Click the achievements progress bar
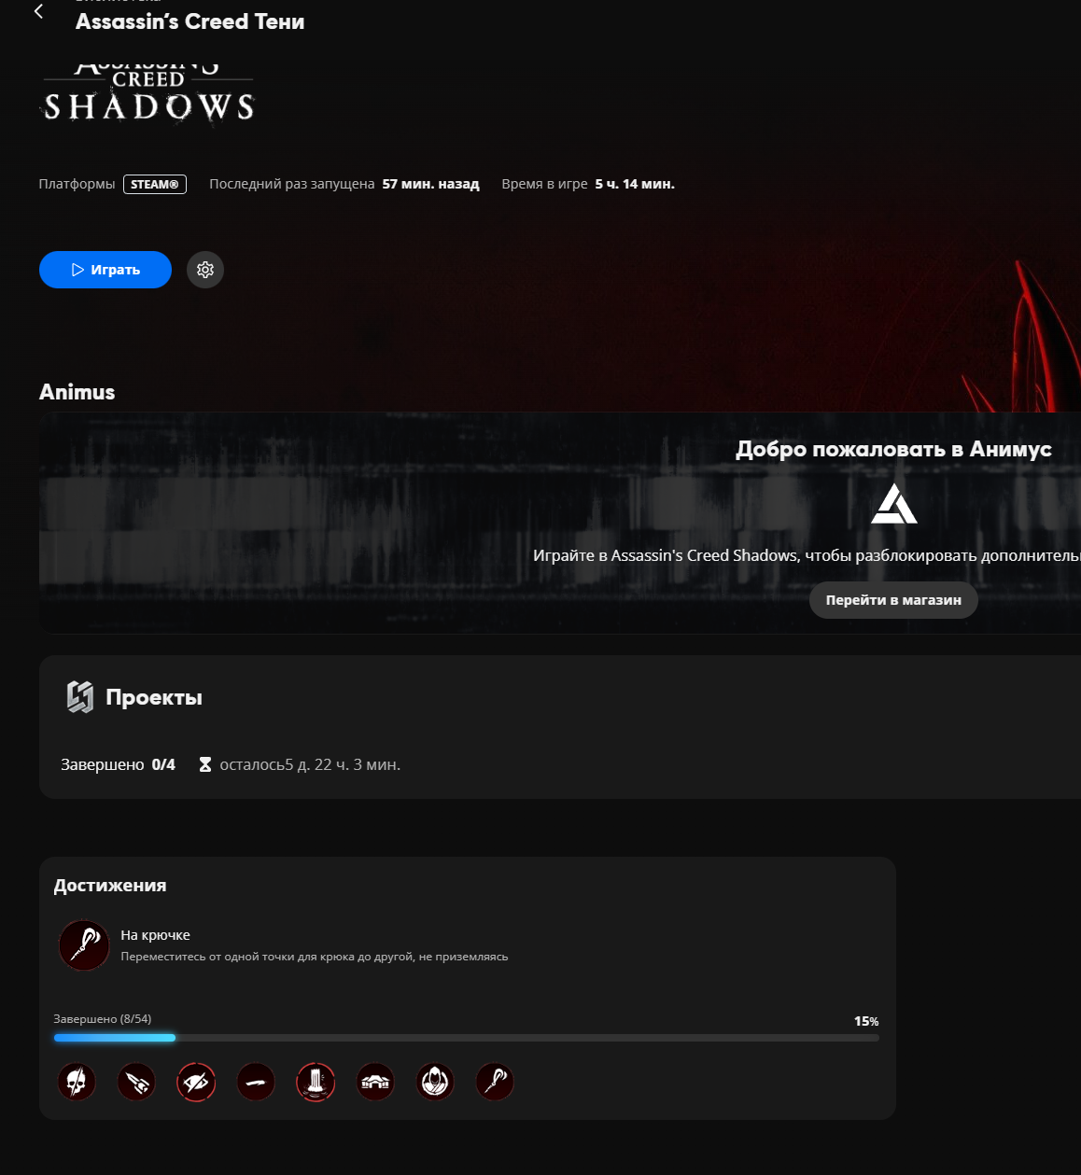The width and height of the screenshot is (1081, 1175). pos(466,1038)
